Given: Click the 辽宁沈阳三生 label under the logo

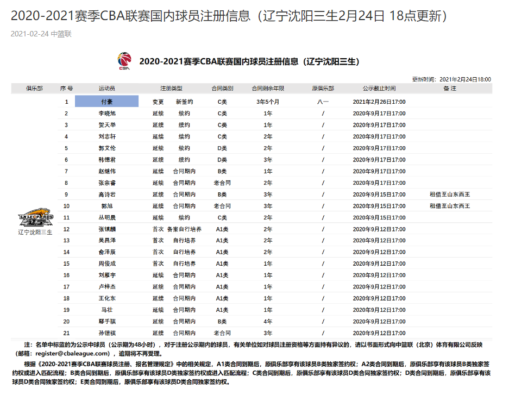Looking at the screenshot, I should (x=35, y=233).
